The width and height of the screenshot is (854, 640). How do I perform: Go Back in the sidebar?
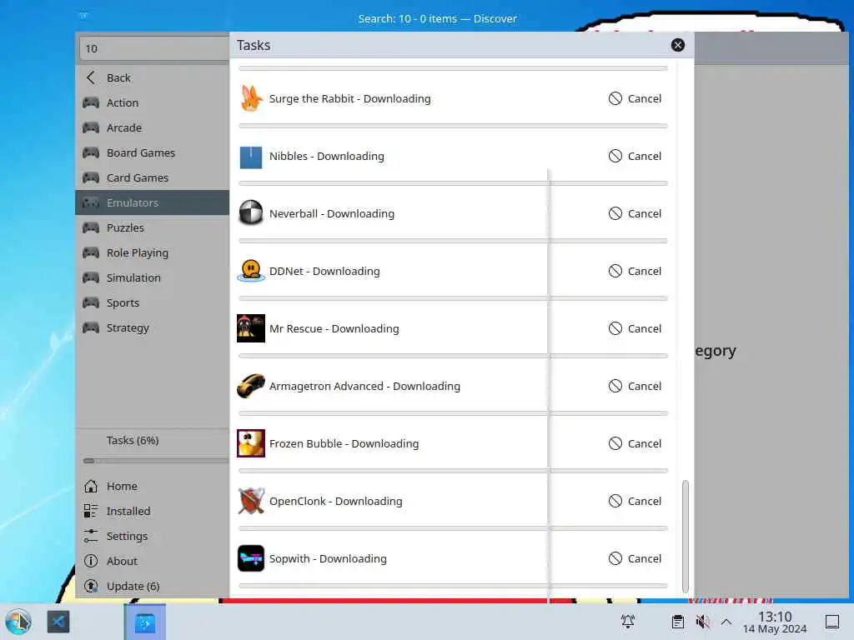[153, 77]
